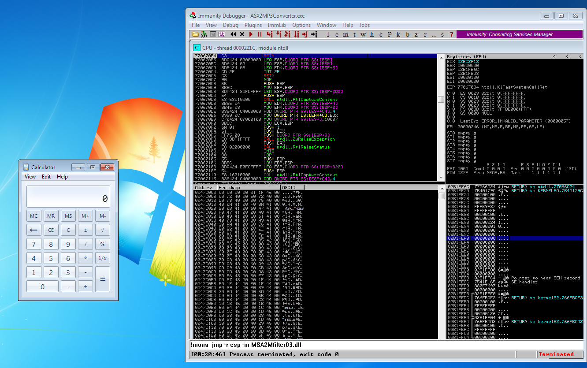Screen dimensions: 587x368
Task: Select the highlighted RETN row at 770670B4
Action: click(x=315, y=56)
